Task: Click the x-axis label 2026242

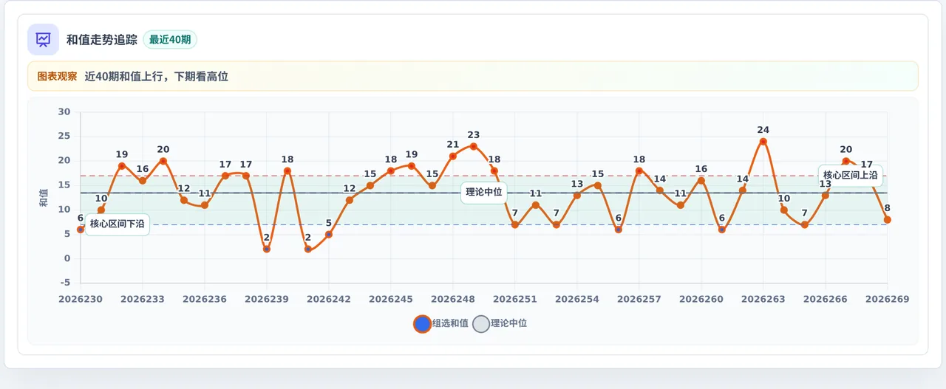Action: pyautogui.click(x=329, y=299)
